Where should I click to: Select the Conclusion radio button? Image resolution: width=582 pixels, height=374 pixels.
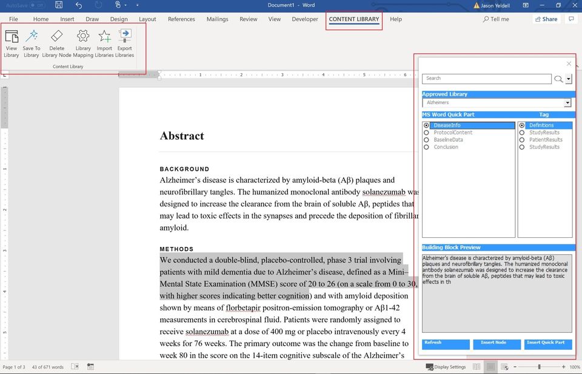426,147
